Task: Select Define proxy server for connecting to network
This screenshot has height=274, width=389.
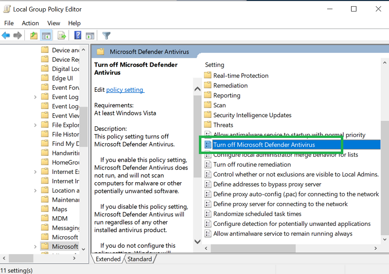Action: tap(281, 204)
